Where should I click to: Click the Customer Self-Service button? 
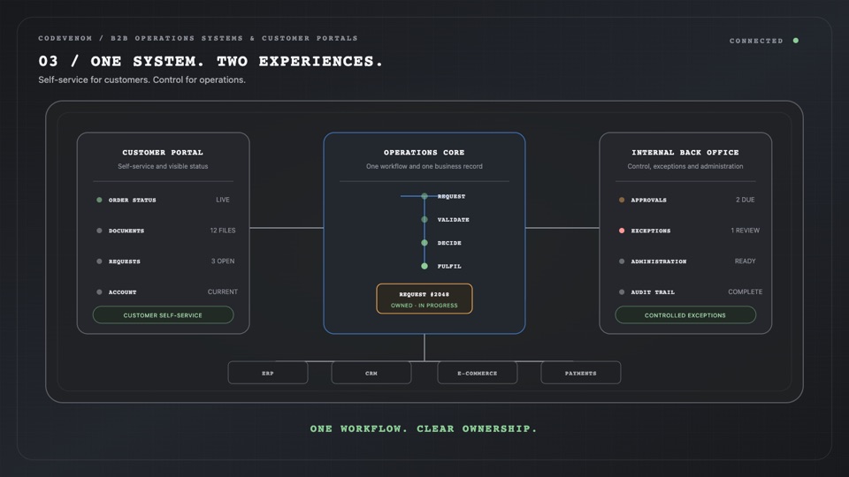coord(163,314)
